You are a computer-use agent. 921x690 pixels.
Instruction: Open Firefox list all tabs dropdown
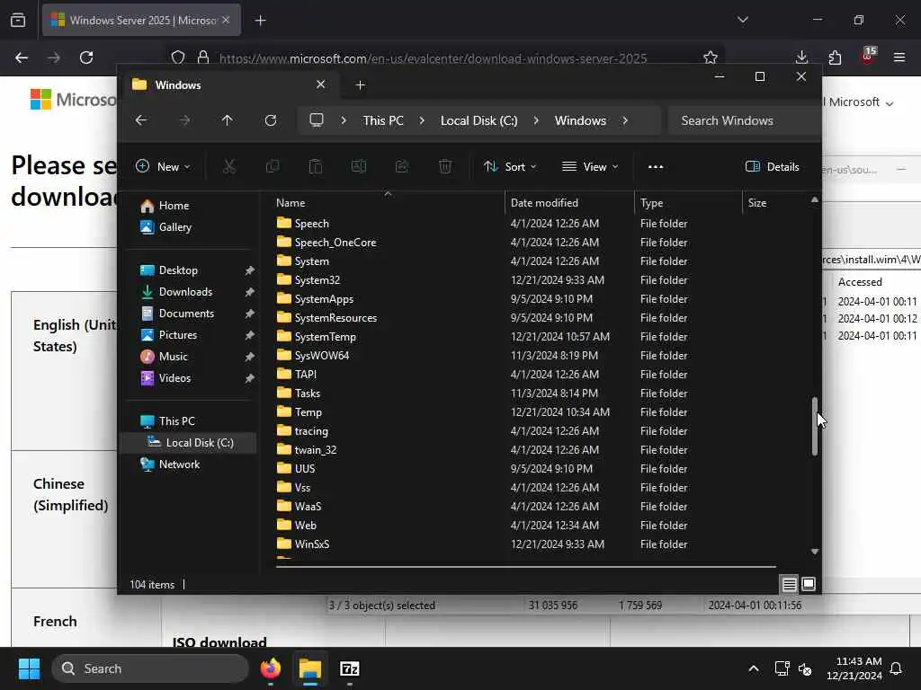pyautogui.click(x=742, y=20)
